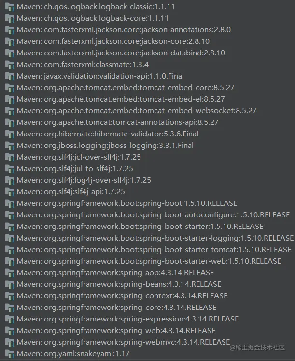Click library icon beside spring-aop:4.3.14.RELEASE
Viewport: 295px width, 361px height.
click(10, 273)
